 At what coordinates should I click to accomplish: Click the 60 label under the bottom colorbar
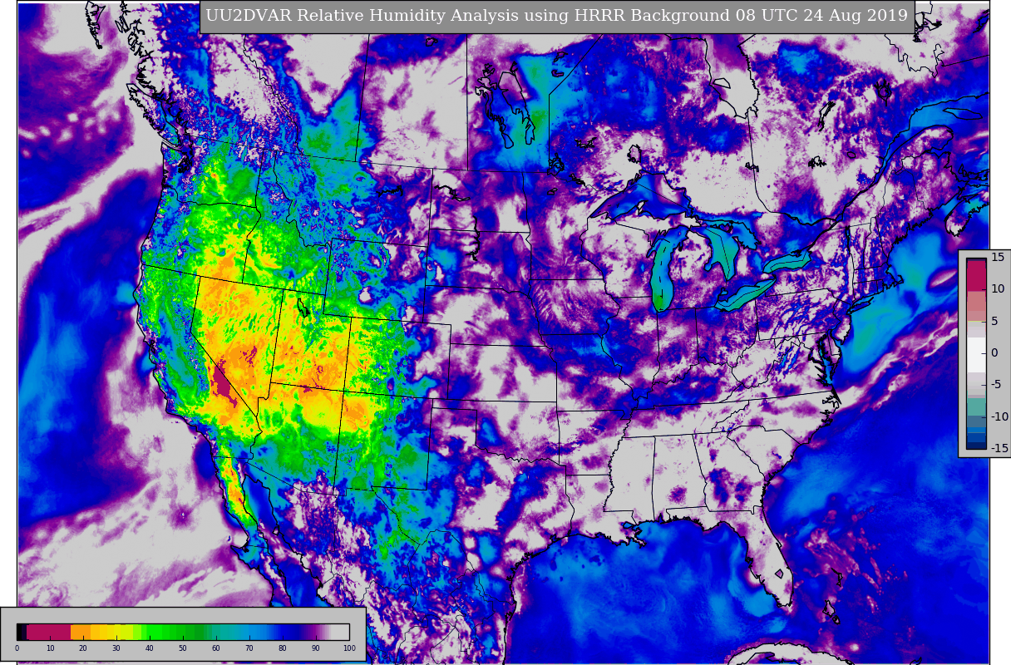click(216, 648)
